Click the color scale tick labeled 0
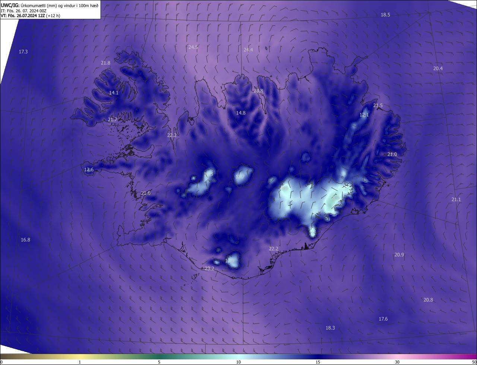The image size is (477, 365). click(1, 362)
